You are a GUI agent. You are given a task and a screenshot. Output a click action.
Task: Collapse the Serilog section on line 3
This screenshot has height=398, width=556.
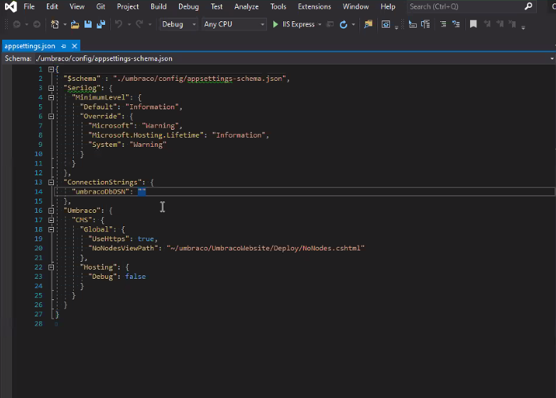51,88
